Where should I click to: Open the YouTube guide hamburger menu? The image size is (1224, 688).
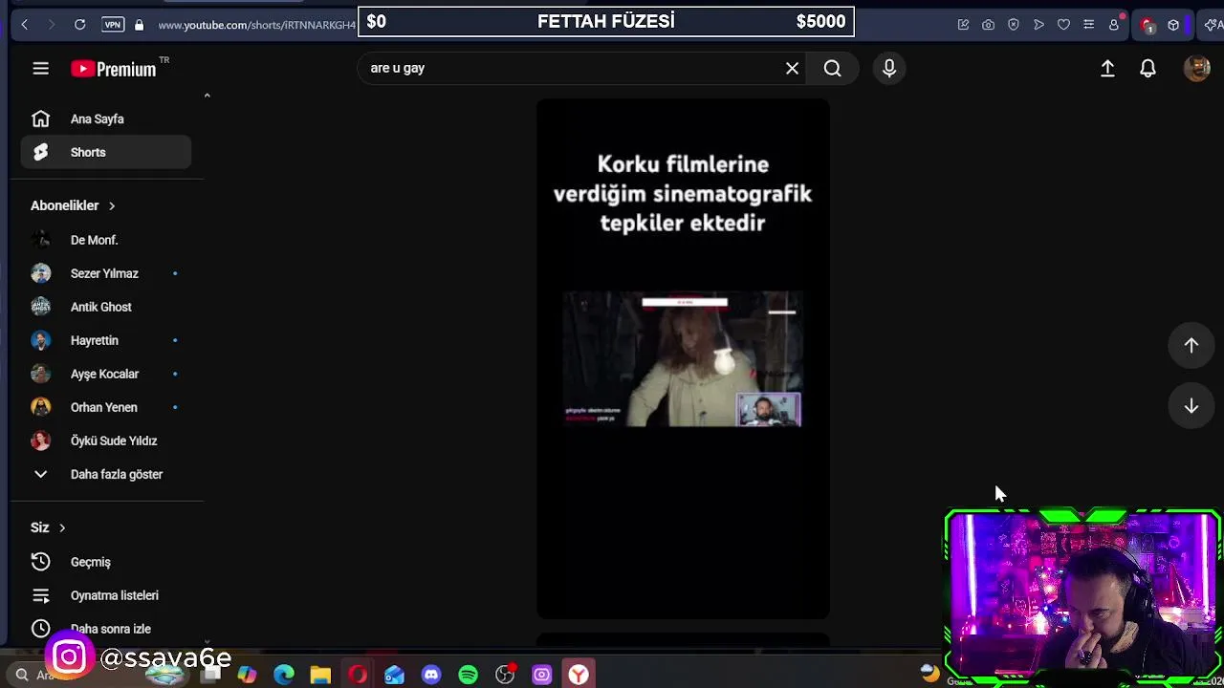pyautogui.click(x=40, y=68)
